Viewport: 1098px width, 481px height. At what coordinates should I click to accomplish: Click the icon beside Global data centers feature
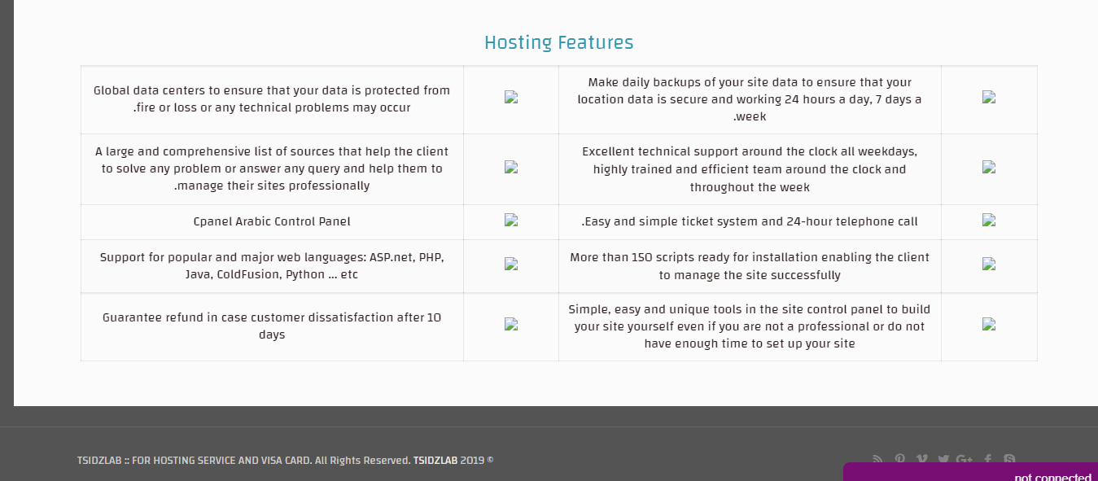pyautogui.click(x=511, y=97)
